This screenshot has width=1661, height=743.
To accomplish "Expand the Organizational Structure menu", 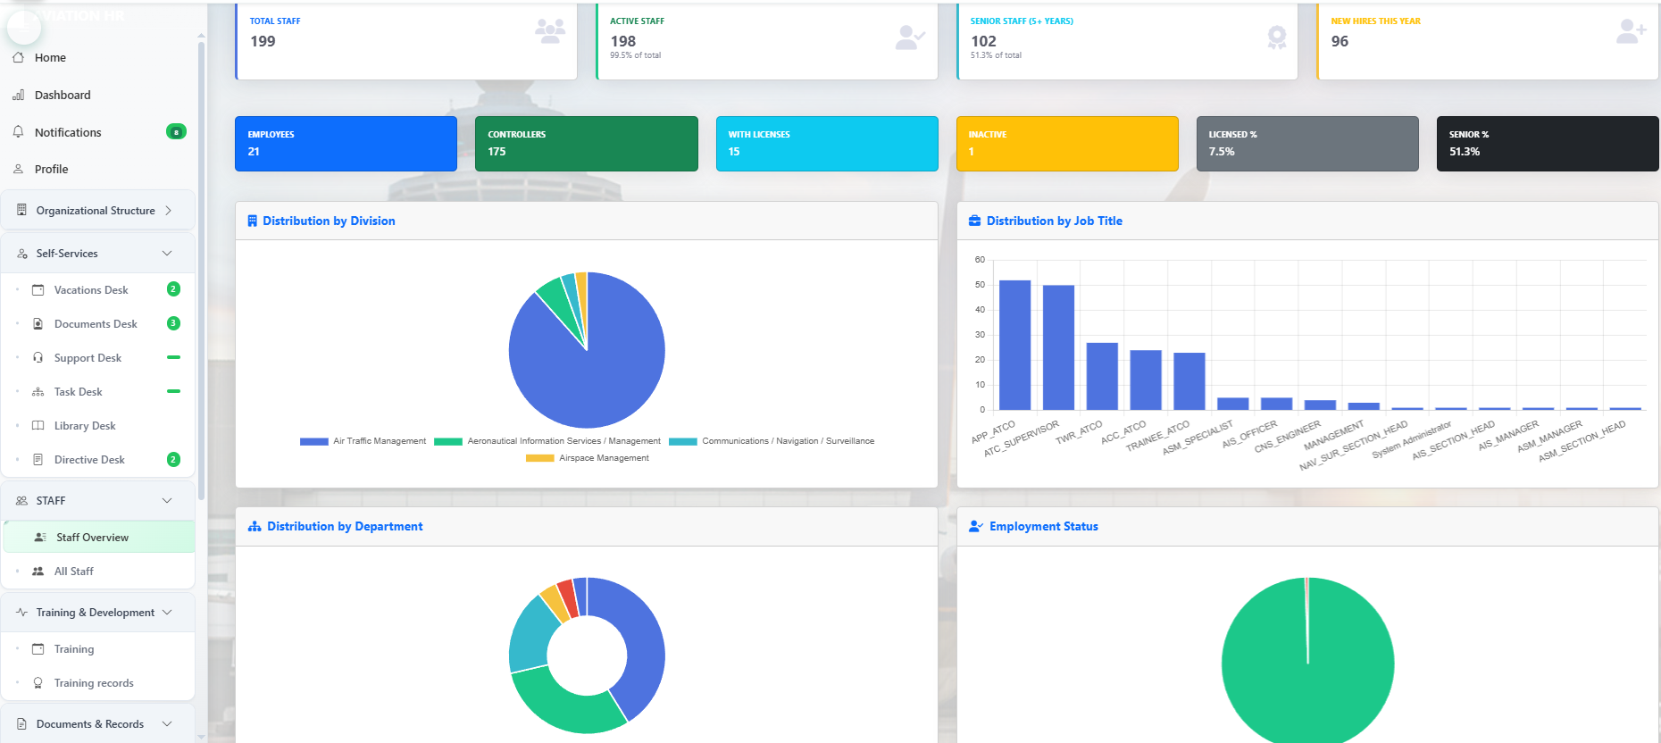I will click(96, 211).
